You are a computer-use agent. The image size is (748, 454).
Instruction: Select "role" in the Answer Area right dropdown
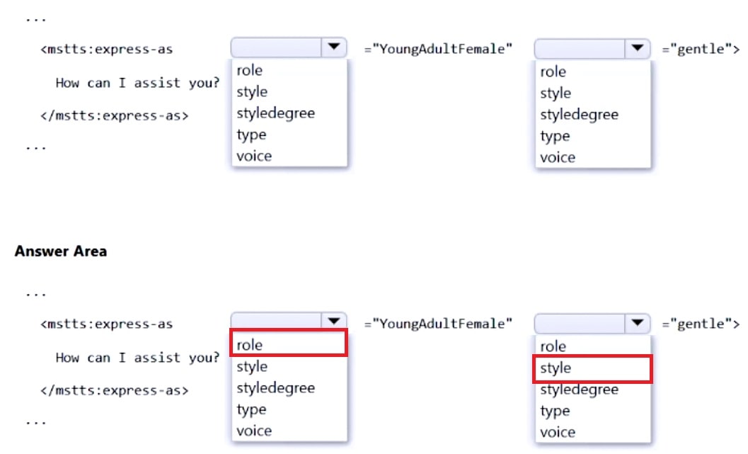click(553, 346)
